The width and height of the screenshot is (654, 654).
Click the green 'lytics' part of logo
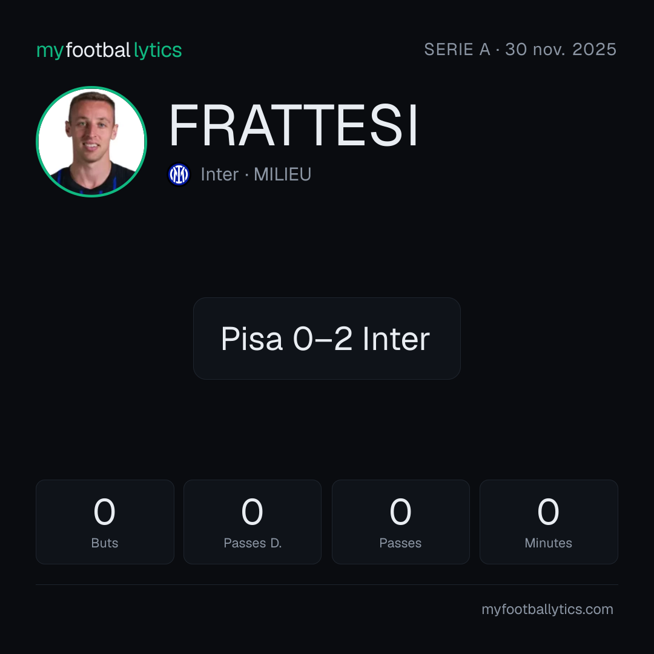tap(157, 50)
